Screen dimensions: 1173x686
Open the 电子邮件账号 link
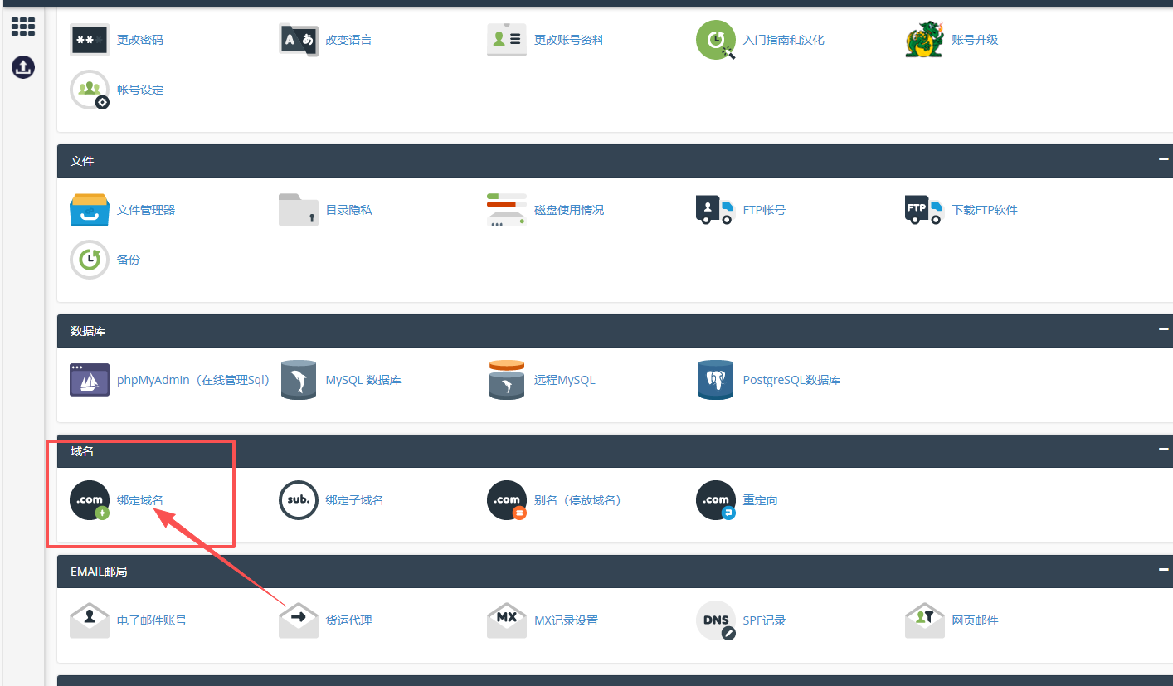click(152, 620)
